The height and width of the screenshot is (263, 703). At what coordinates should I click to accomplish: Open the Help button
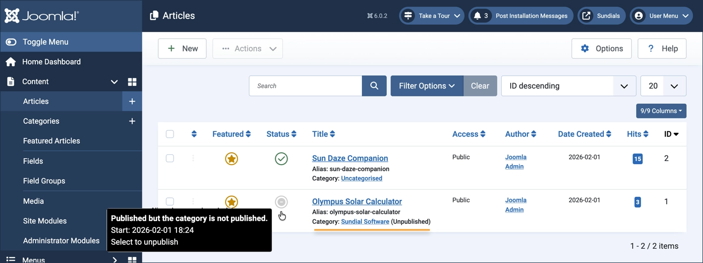click(662, 48)
